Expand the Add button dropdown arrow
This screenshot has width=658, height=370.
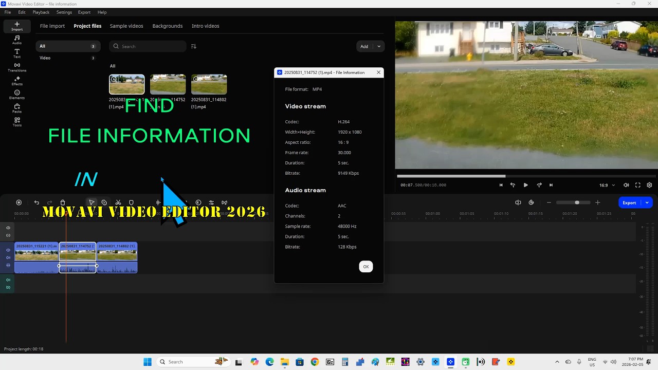(379, 46)
